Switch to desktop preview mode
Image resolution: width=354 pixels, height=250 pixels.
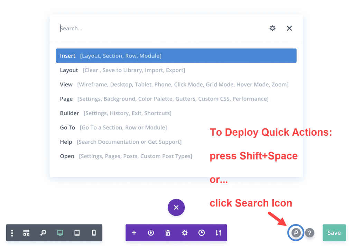60,233
